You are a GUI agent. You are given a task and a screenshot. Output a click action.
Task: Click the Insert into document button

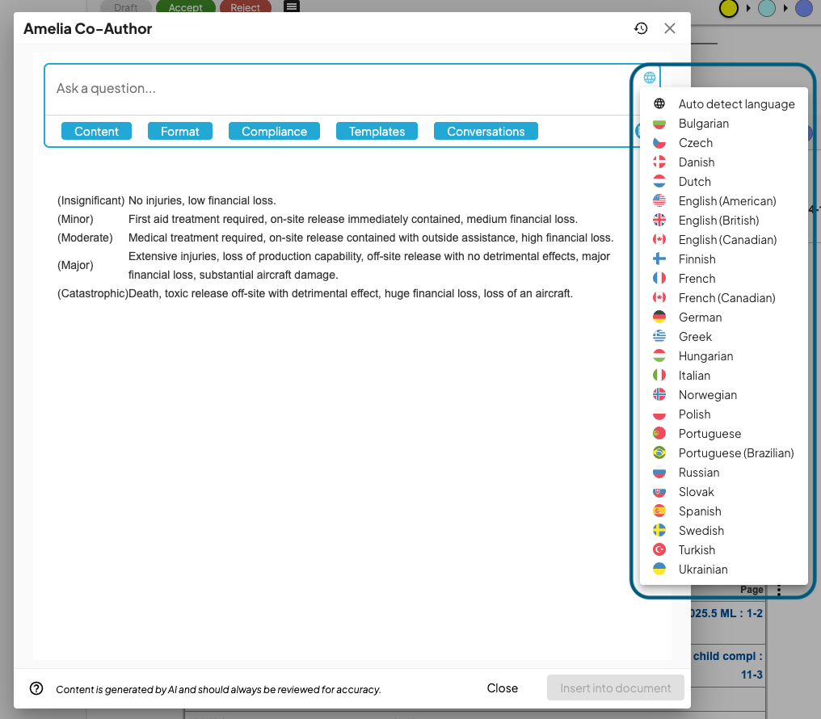point(615,688)
